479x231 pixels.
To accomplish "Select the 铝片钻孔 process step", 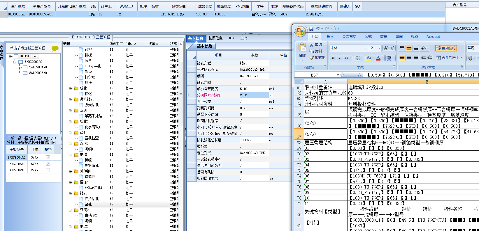I will pyautogui.click(x=92, y=199).
